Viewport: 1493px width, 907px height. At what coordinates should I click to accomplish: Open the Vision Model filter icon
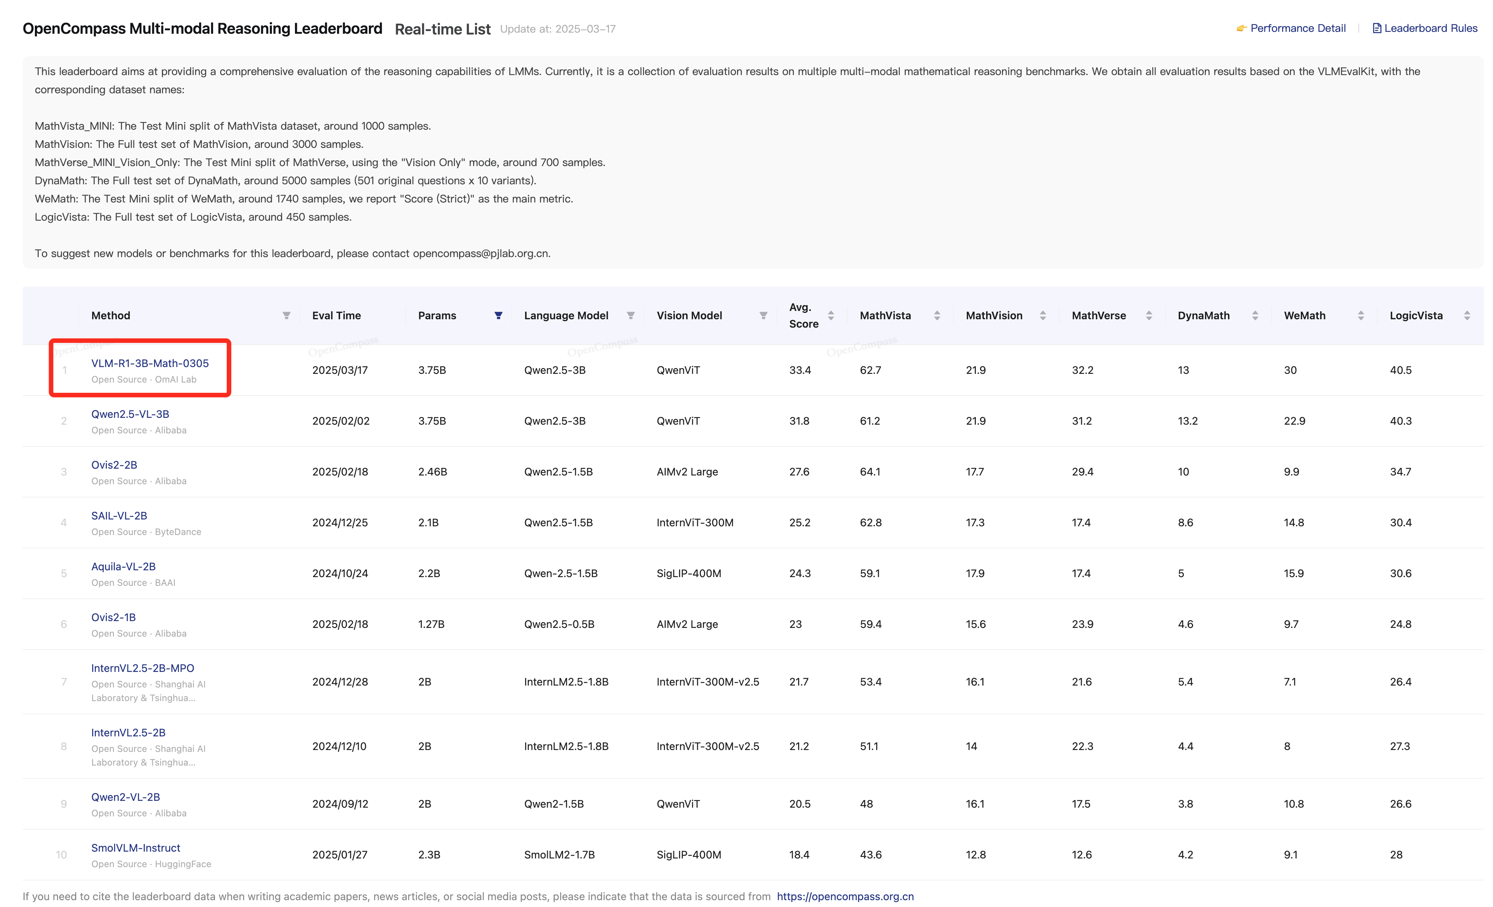point(764,315)
